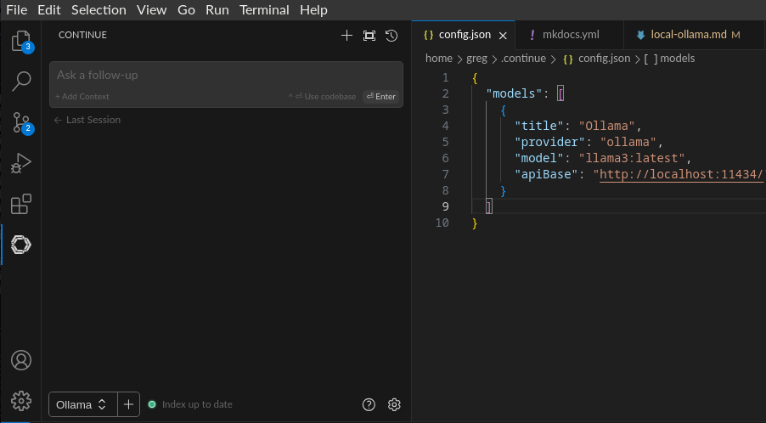Open Source Control view icon
Viewport: 766px width, 423px height.
point(21,122)
